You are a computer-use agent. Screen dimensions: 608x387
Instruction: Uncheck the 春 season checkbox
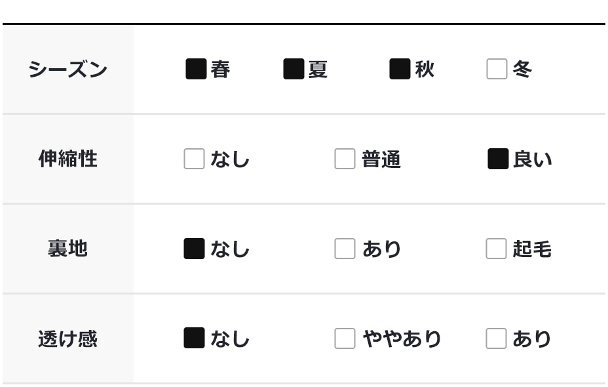(196, 69)
